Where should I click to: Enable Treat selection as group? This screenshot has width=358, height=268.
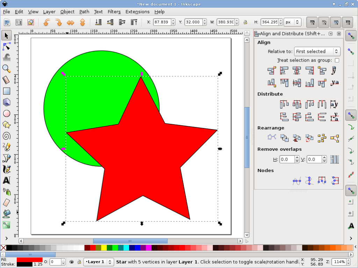[x=337, y=60]
